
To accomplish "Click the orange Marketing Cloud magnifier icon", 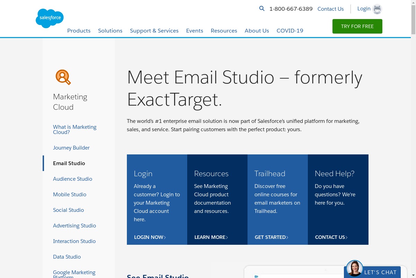I will coord(63,77).
